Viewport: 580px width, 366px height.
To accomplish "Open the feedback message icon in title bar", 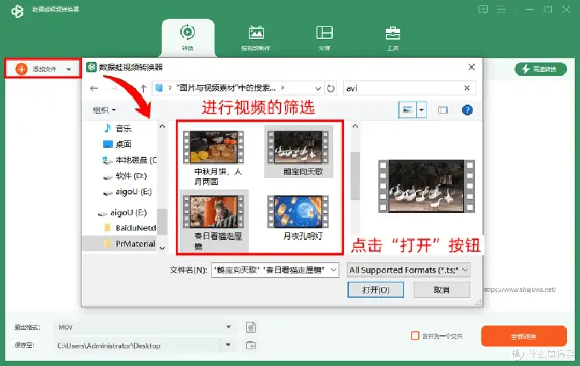I will pos(483,9).
